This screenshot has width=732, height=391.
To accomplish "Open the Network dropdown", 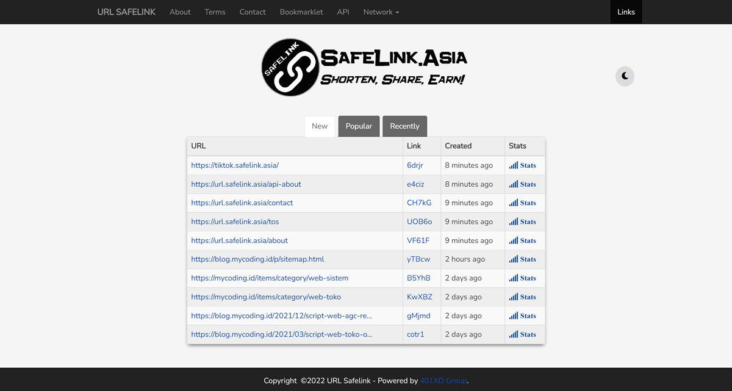I will [x=381, y=12].
